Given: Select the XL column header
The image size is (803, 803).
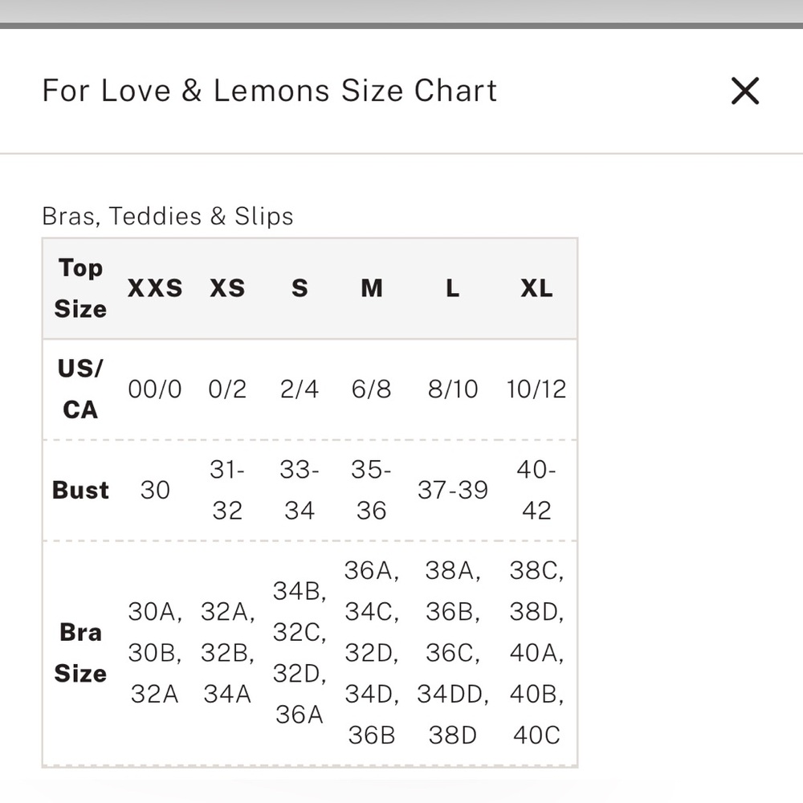Looking at the screenshot, I should pyautogui.click(x=536, y=288).
